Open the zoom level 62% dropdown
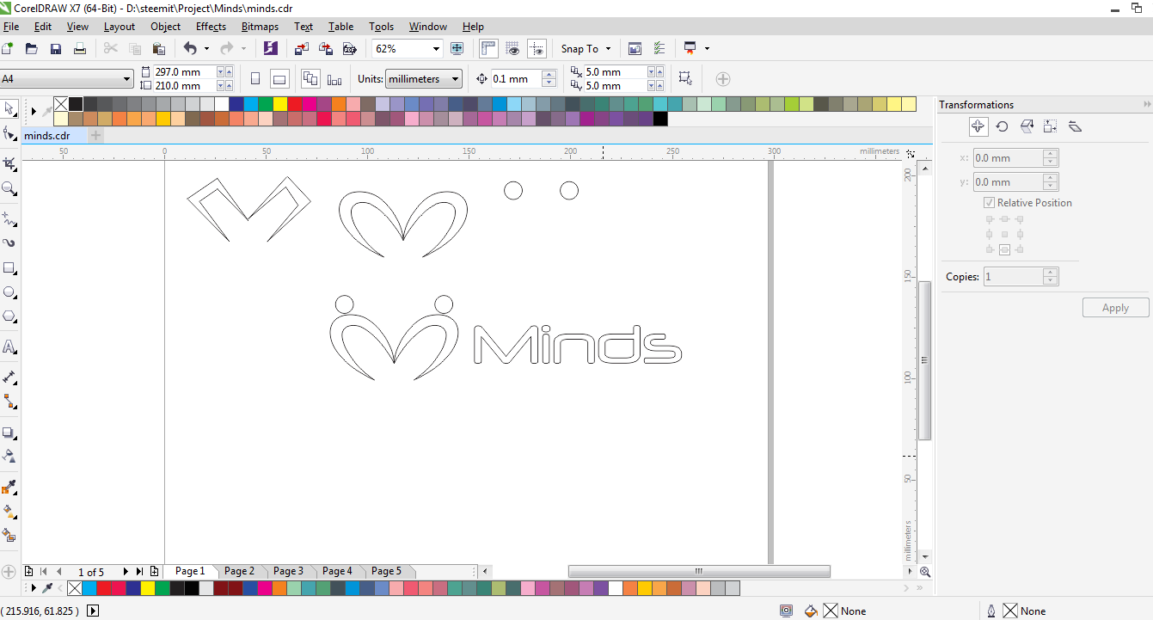 point(436,49)
